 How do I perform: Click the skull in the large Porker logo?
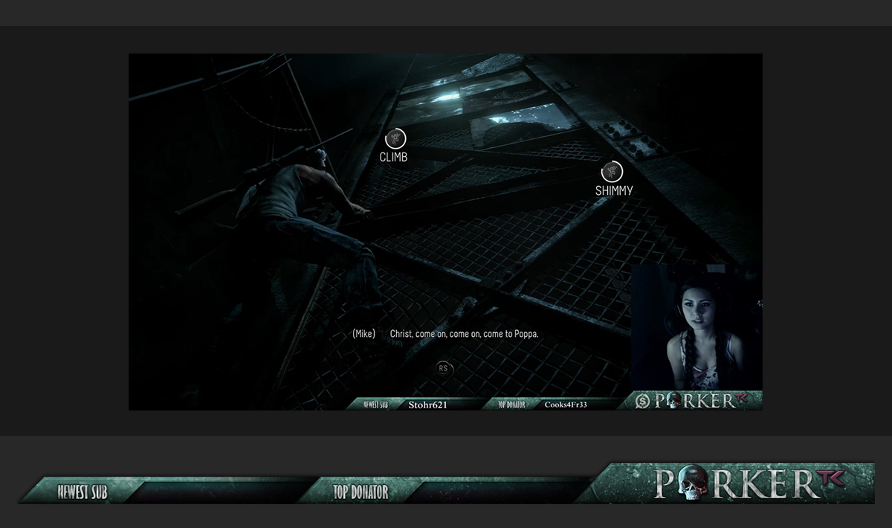click(x=692, y=483)
